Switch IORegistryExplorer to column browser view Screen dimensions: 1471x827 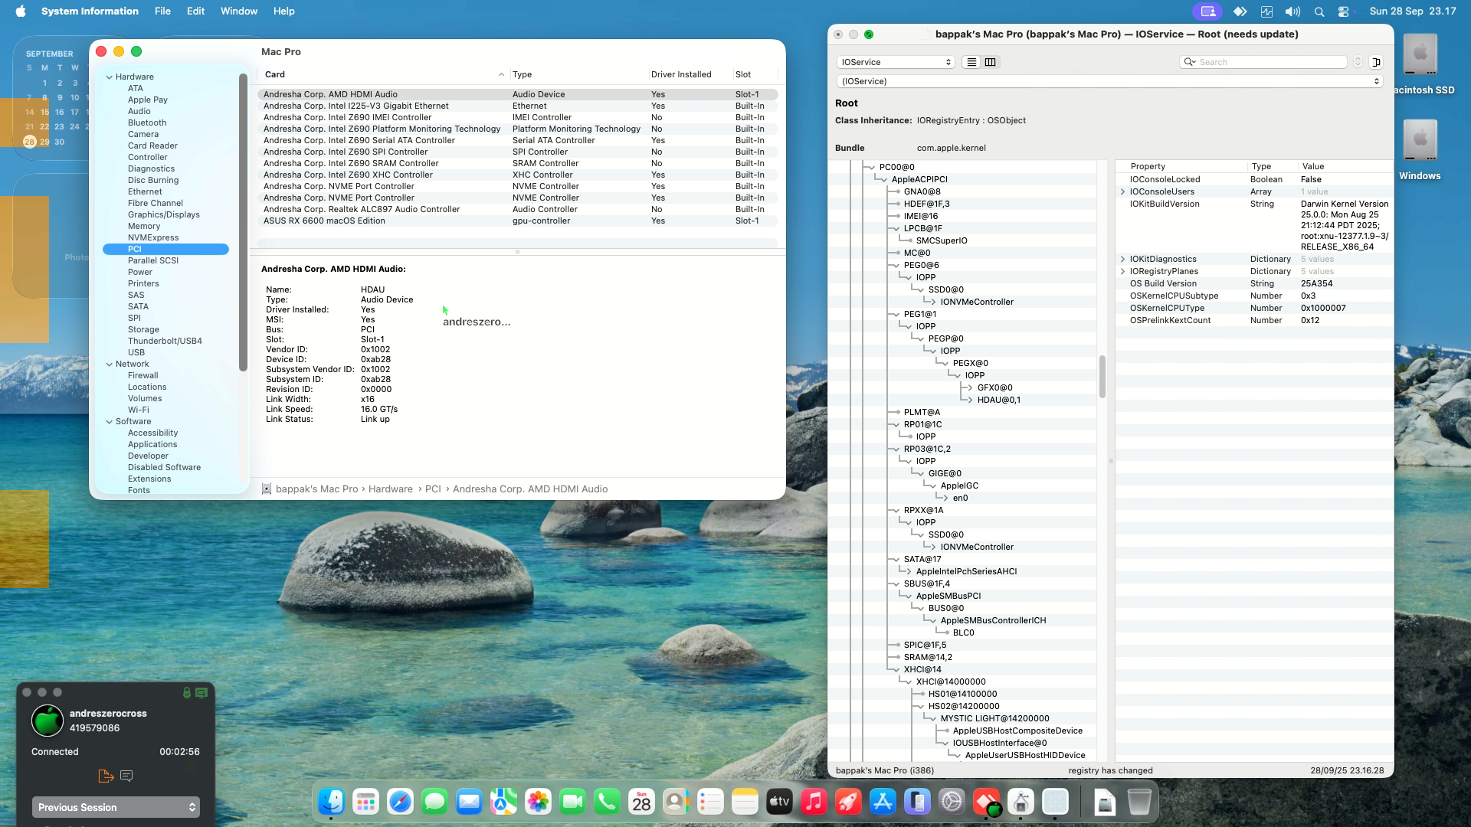pyautogui.click(x=990, y=62)
